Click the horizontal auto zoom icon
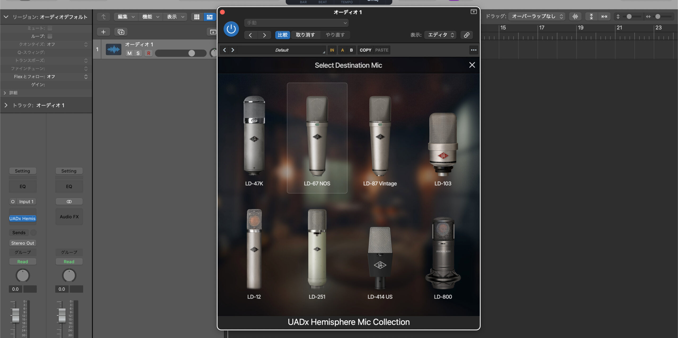 pyautogui.click(x=604, y=16)
